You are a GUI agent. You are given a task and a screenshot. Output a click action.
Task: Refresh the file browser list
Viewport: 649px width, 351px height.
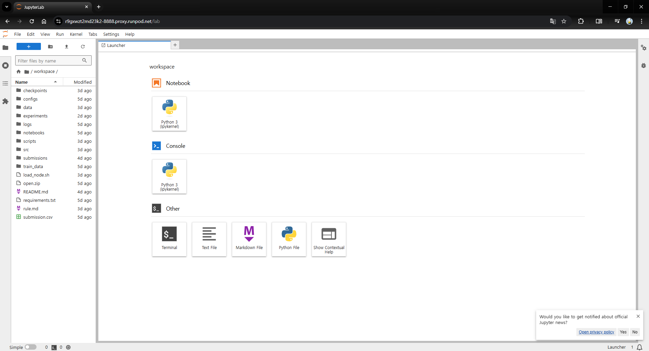(x=83, y=47)
